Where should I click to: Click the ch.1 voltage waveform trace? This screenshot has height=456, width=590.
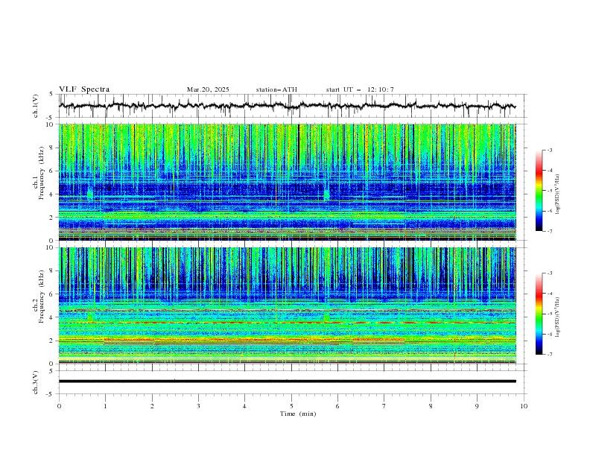(287, 106)
